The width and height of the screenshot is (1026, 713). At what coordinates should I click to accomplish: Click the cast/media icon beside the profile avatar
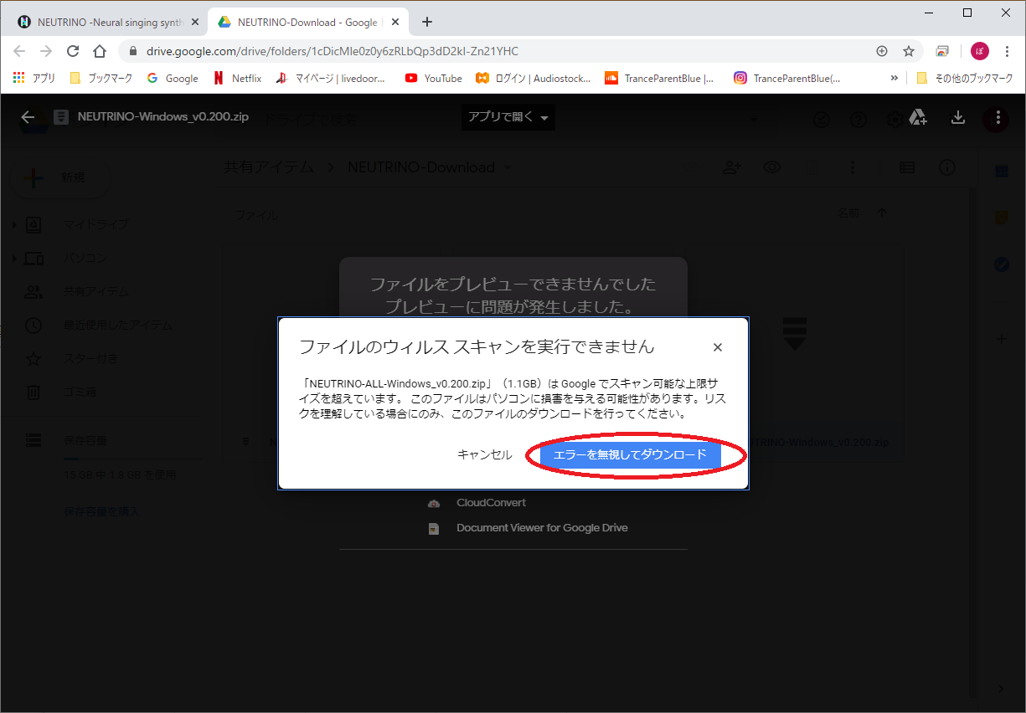pos(942,51)
